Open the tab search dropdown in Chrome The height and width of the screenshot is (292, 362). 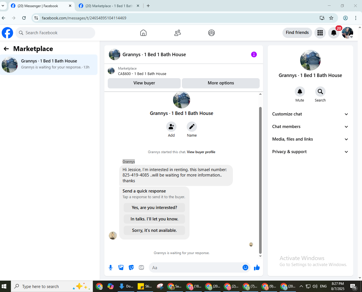coord(3,6)
